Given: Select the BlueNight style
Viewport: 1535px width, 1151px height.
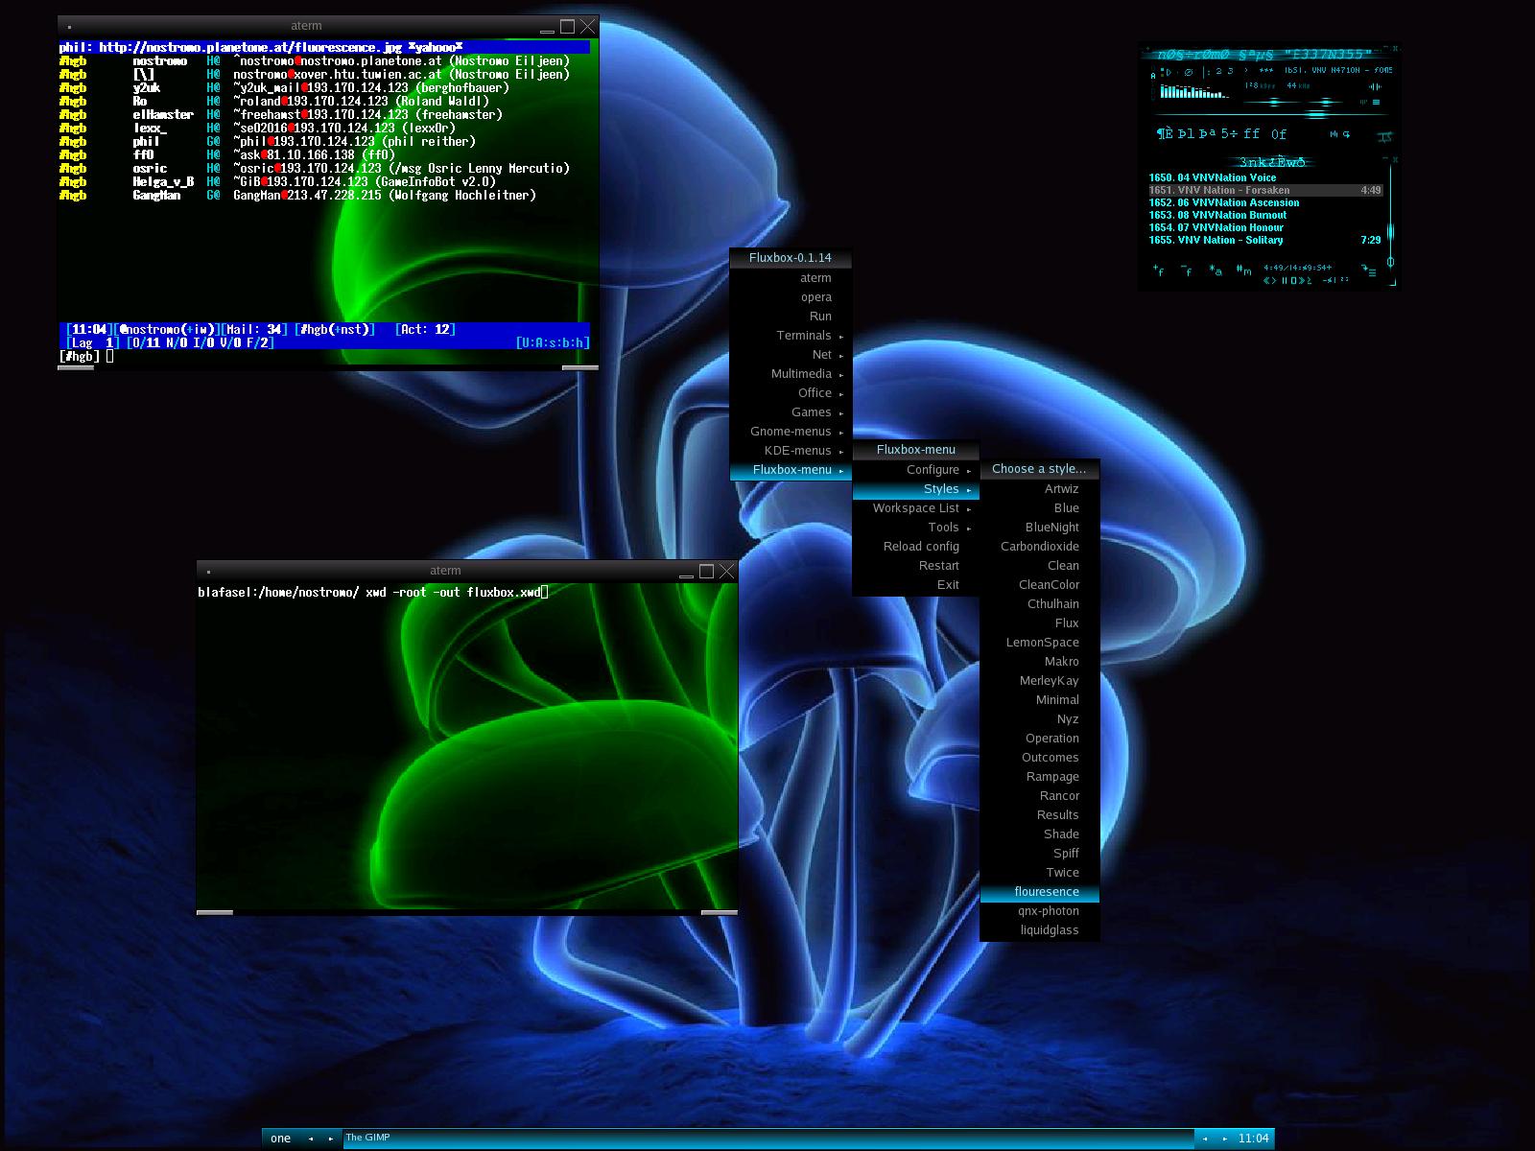Looking at the screenshot, I should pyautogui.click(x=1051, y=528).
